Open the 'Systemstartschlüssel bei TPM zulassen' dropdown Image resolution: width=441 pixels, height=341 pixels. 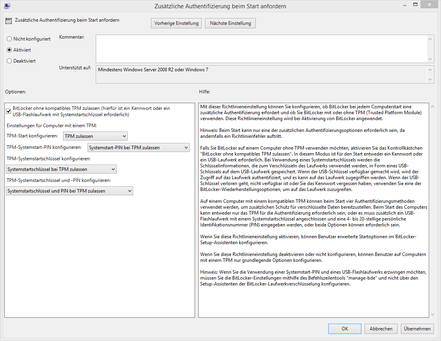click(x=61, y=169)
